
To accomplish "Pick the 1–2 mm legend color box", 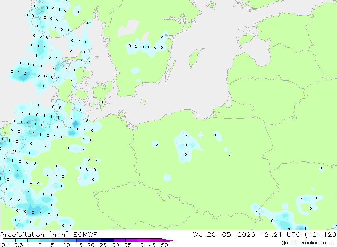I will (33, 240).
